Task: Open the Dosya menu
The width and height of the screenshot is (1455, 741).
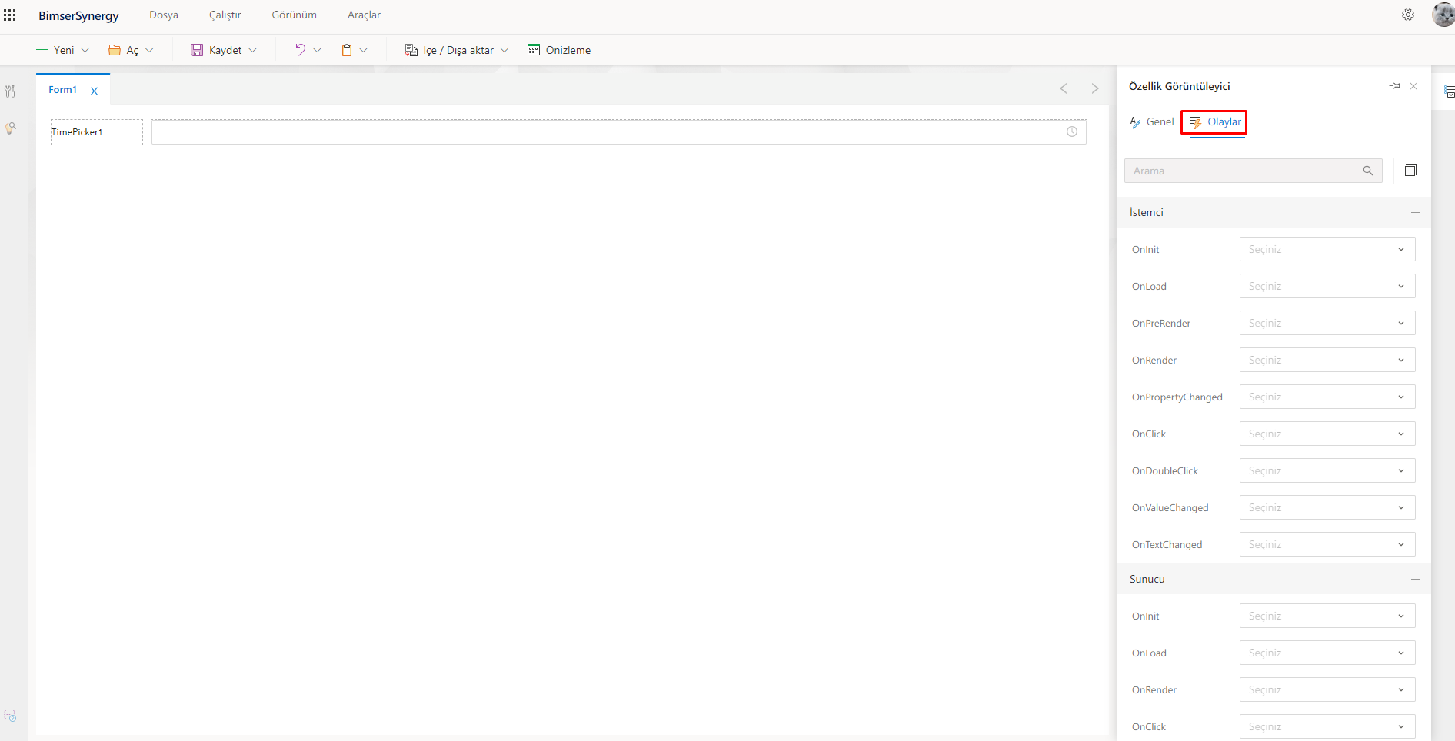Action: click(x=164, y=15)
